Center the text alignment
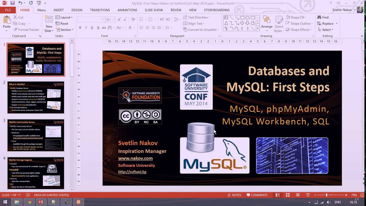This screenshot has height=206, width=366. click(x=147, y=28)
